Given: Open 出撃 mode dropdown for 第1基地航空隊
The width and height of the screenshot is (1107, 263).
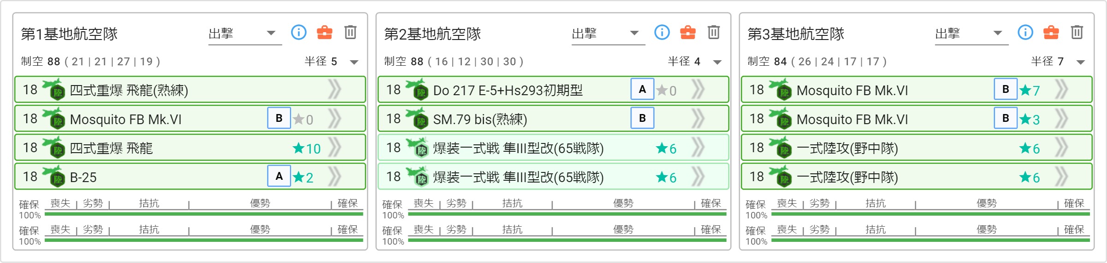Looking at the screenshot, I should pyautogui.click(x=245, y=34).
